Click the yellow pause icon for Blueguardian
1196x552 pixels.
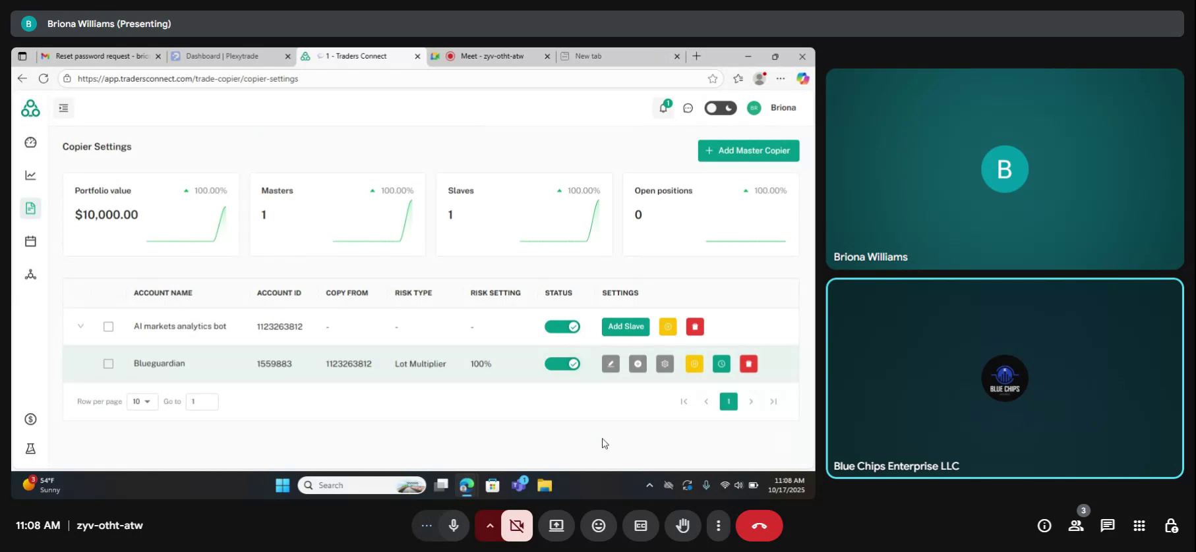pyautogui.click(x=694, y=364)
